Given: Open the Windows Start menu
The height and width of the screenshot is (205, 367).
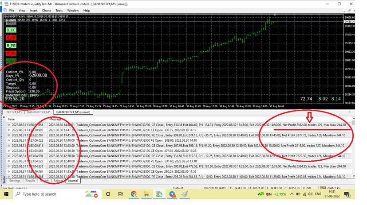Looking at the screenshot, I should [6, 194].
